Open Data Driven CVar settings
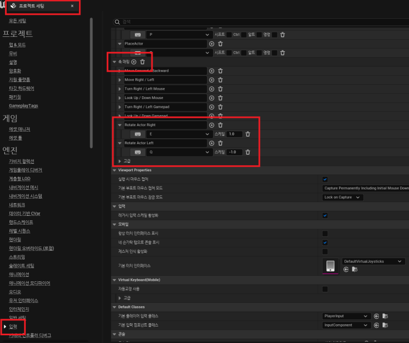The width and height of the screenshot is (409, 343). coord(25,214)
